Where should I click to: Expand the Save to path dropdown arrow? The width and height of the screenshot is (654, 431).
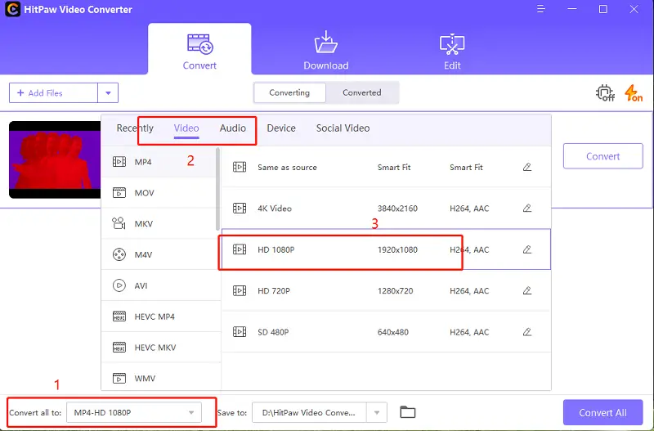pos(377,412)
